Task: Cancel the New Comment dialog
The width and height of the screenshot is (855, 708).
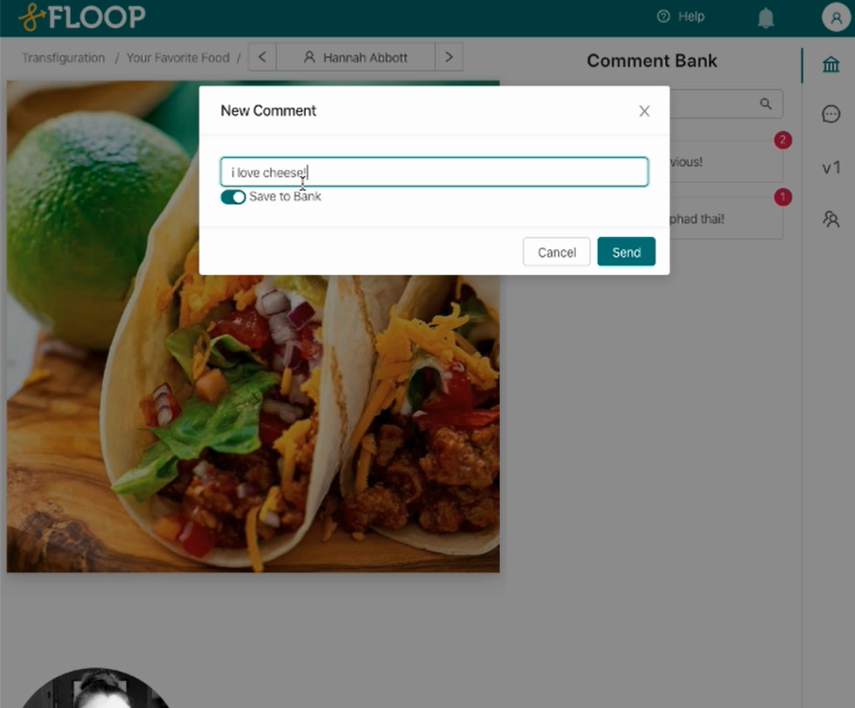Action: point(556,252)
